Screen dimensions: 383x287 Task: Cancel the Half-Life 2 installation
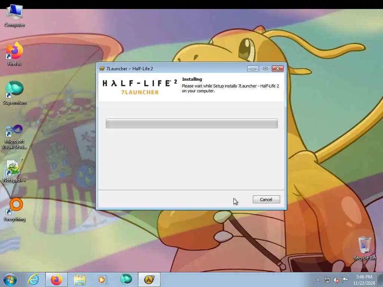266,200
